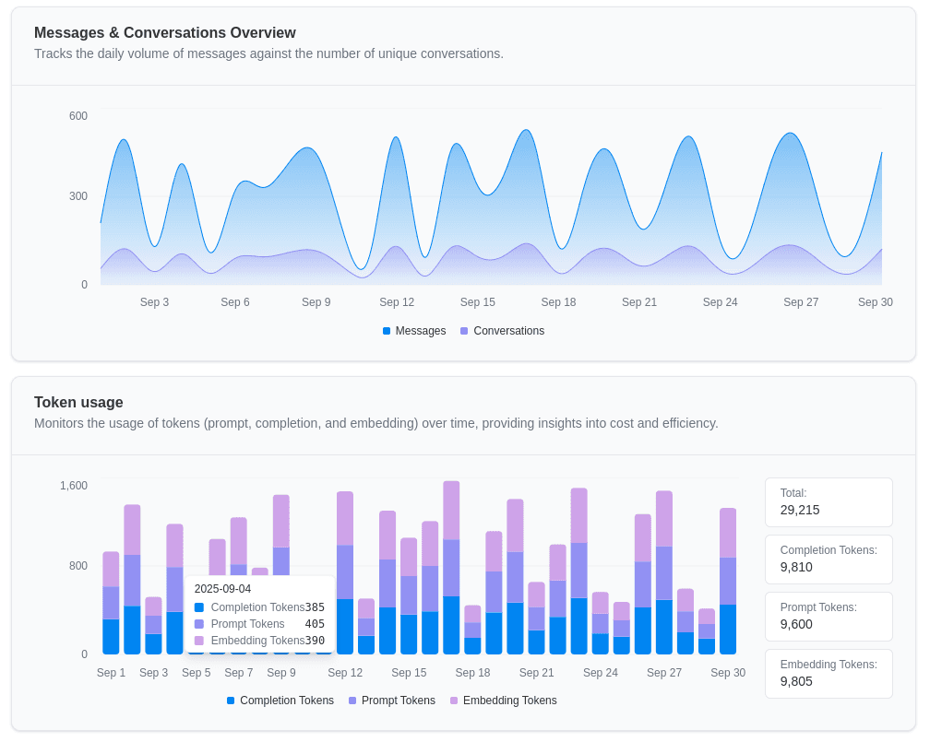This screenshot has width=930, height=742.
Task: Toggle Embedding Tokens in the bar chart legend
Action: click(x=509, y=701)
